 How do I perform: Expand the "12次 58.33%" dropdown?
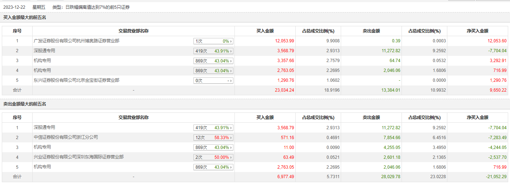coord(214,138)
